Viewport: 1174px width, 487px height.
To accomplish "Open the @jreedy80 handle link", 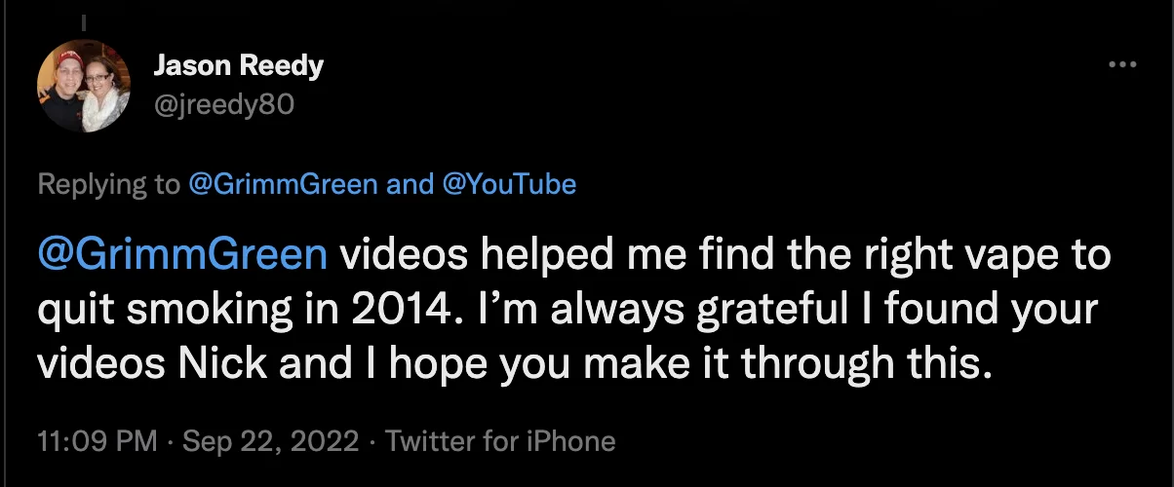I will 222,103.
